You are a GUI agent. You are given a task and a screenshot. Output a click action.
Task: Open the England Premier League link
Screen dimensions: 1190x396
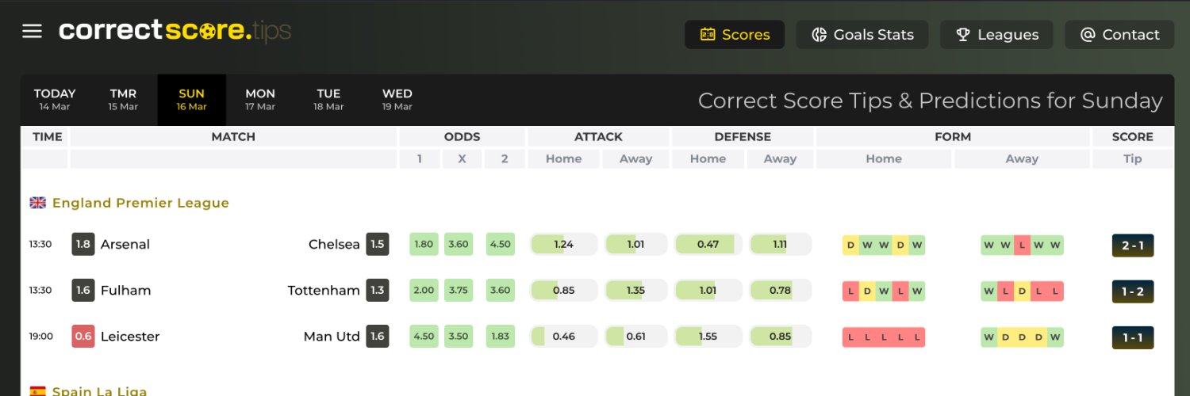point(140,203)
